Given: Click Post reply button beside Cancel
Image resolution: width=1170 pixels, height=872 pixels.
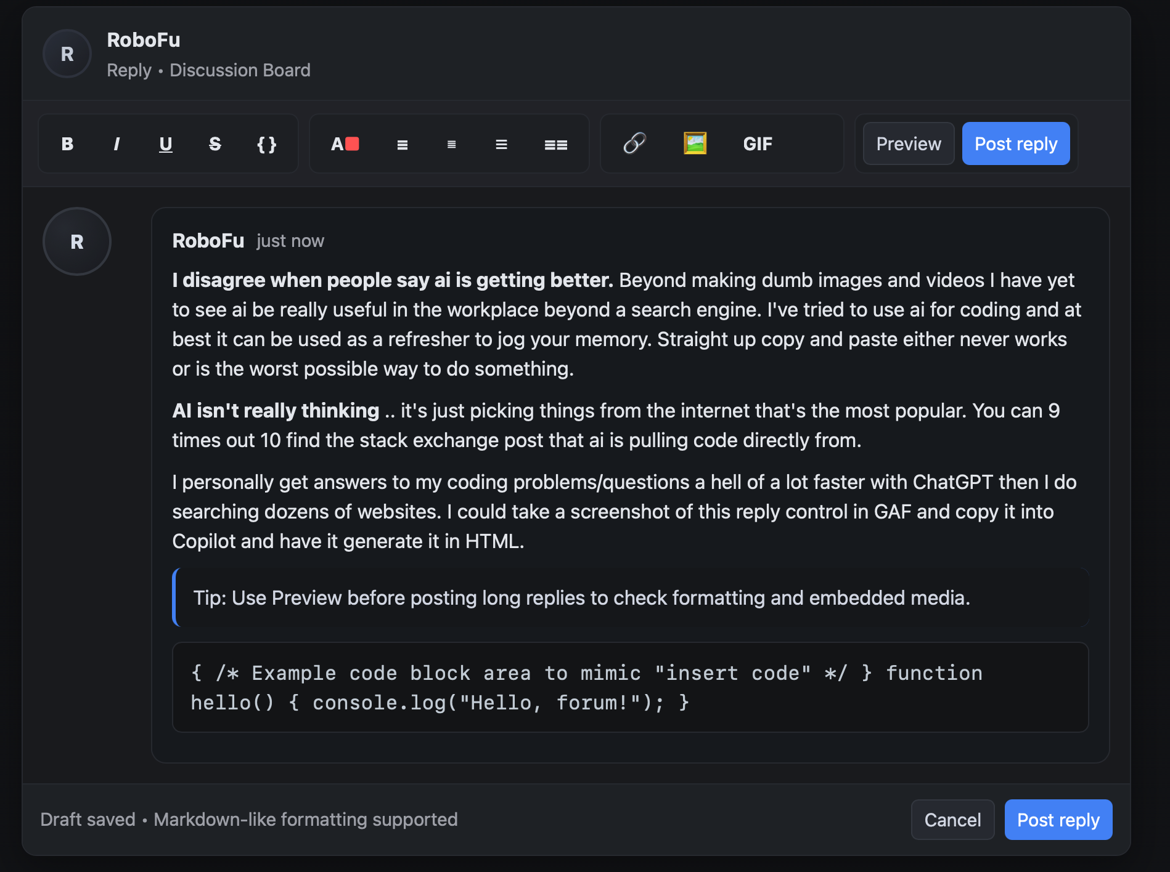Looking at the screenshot, I should (1058, 820).
